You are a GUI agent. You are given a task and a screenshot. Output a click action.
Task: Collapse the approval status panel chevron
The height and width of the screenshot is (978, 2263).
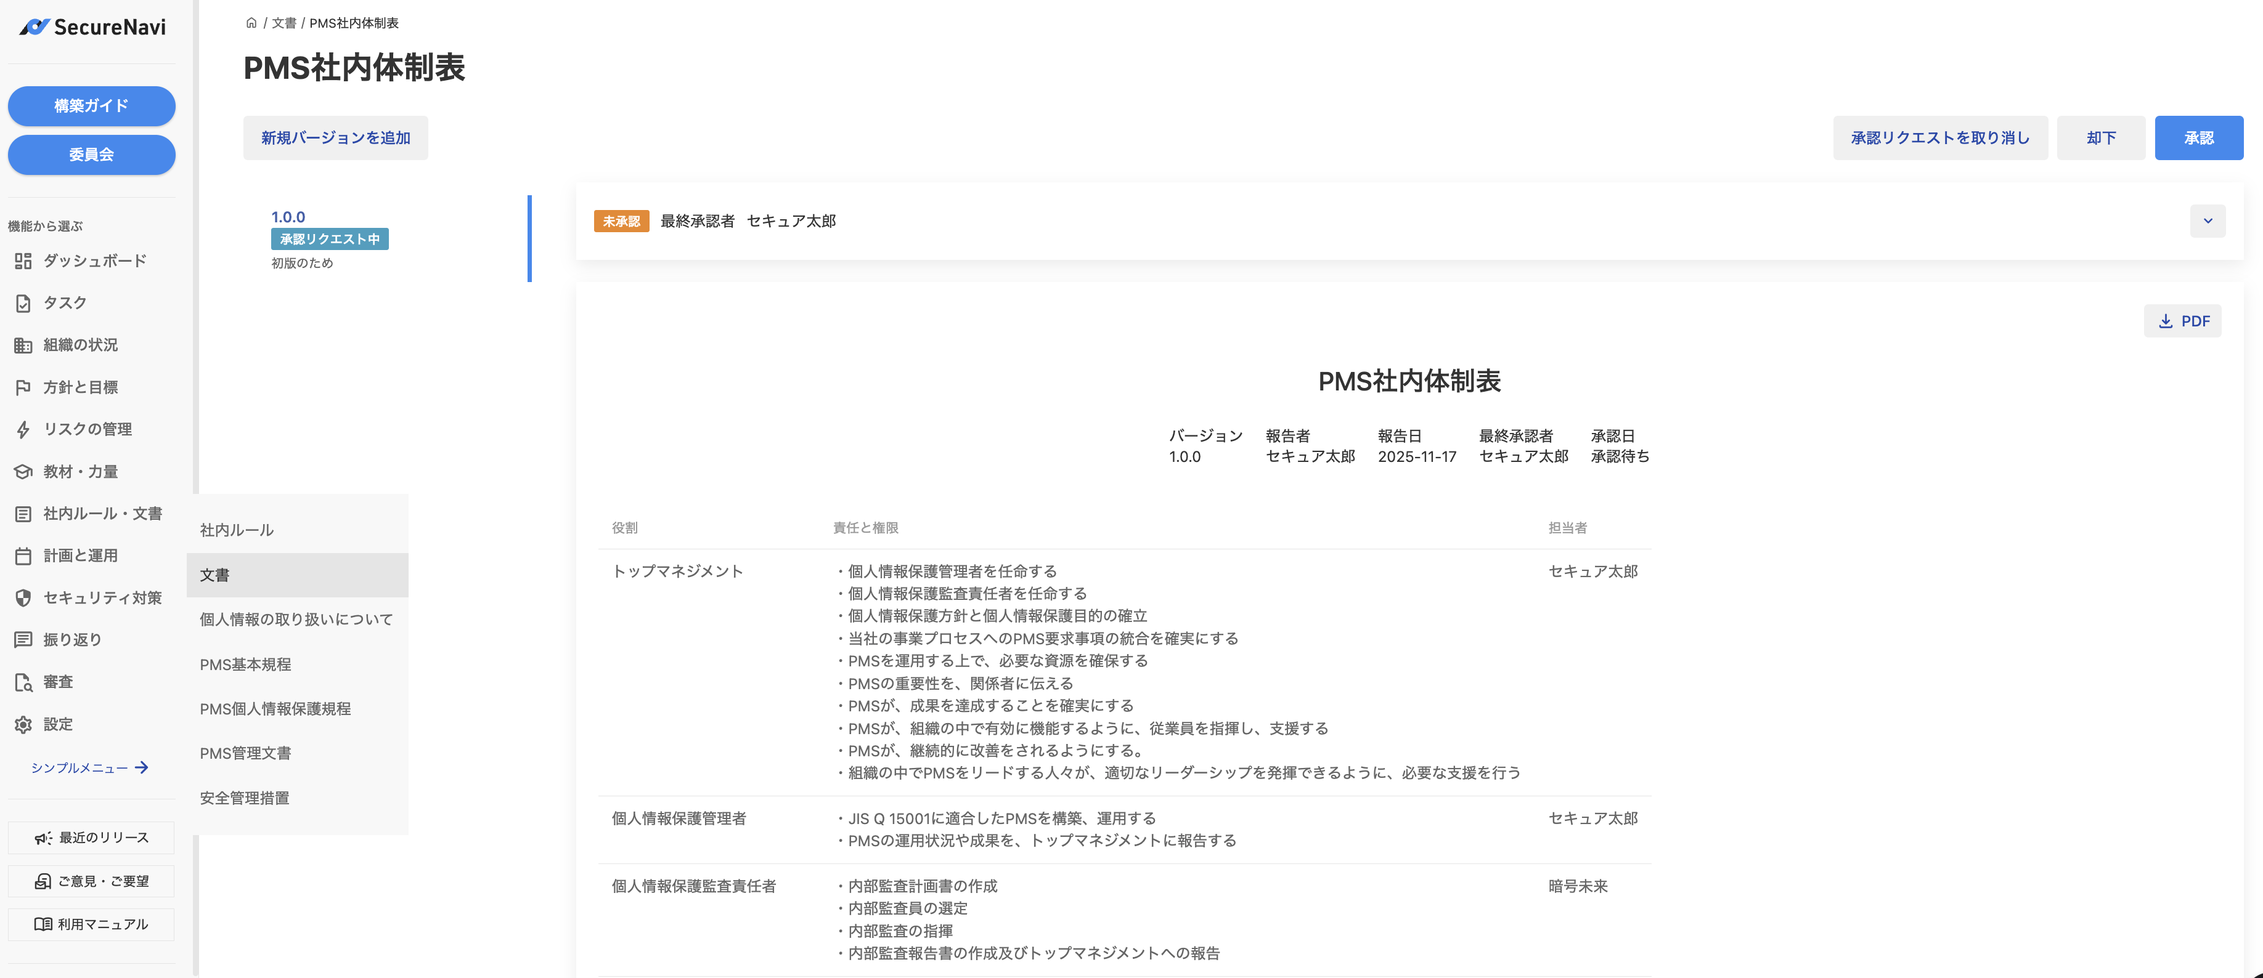(x=2208, y=220)
